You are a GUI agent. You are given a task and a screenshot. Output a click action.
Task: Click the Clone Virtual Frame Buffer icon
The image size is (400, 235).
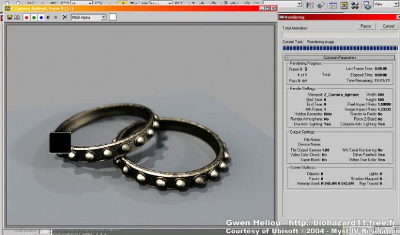(x=17, y=17)
